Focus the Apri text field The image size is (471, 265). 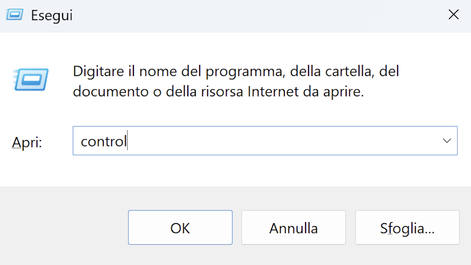click(x=265, y=141)
